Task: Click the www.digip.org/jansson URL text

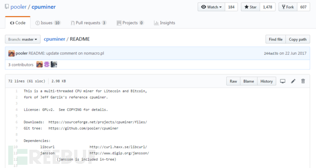Action: (x=120, y=153)
